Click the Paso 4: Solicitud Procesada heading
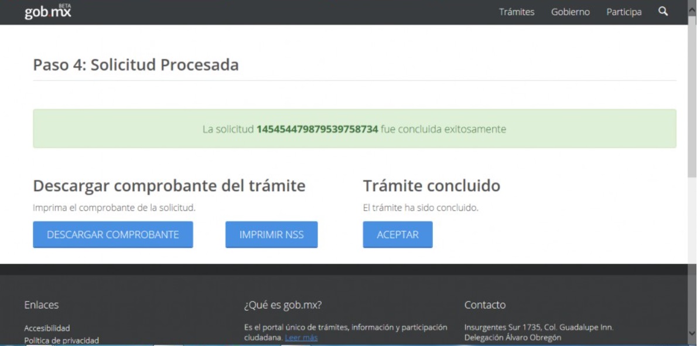This screenshot has height=346, width=700. [x=136, y=65]
